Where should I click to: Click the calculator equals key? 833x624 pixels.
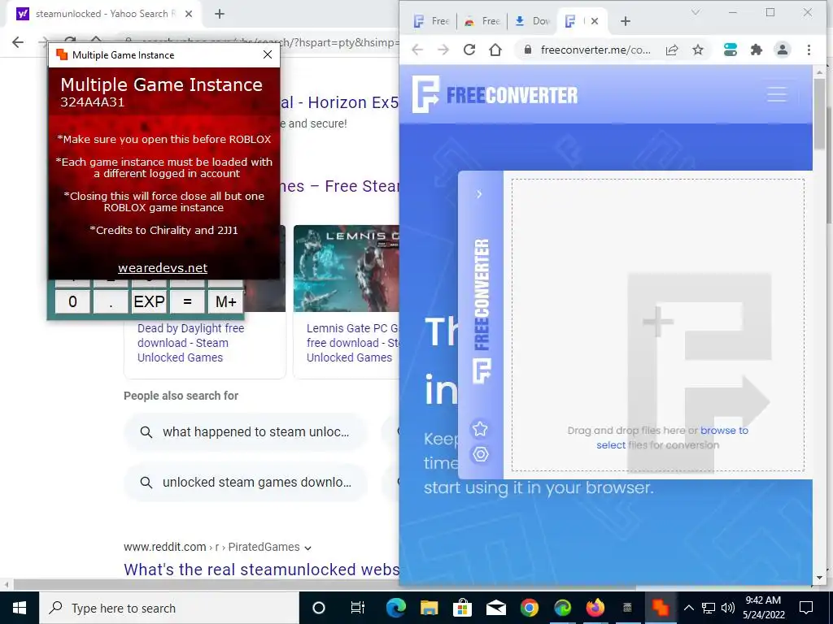188,301
